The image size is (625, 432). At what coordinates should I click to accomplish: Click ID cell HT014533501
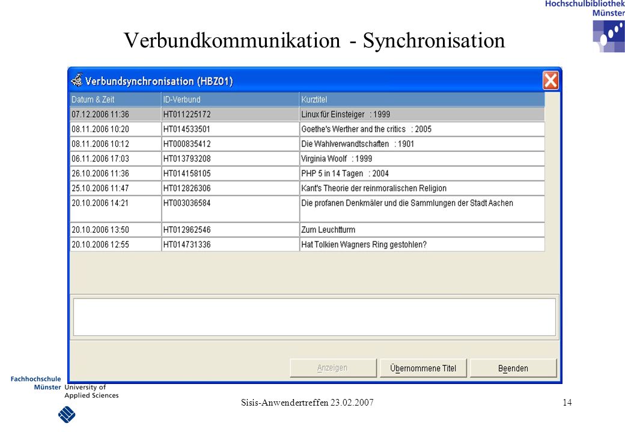(x=230, y=129)
